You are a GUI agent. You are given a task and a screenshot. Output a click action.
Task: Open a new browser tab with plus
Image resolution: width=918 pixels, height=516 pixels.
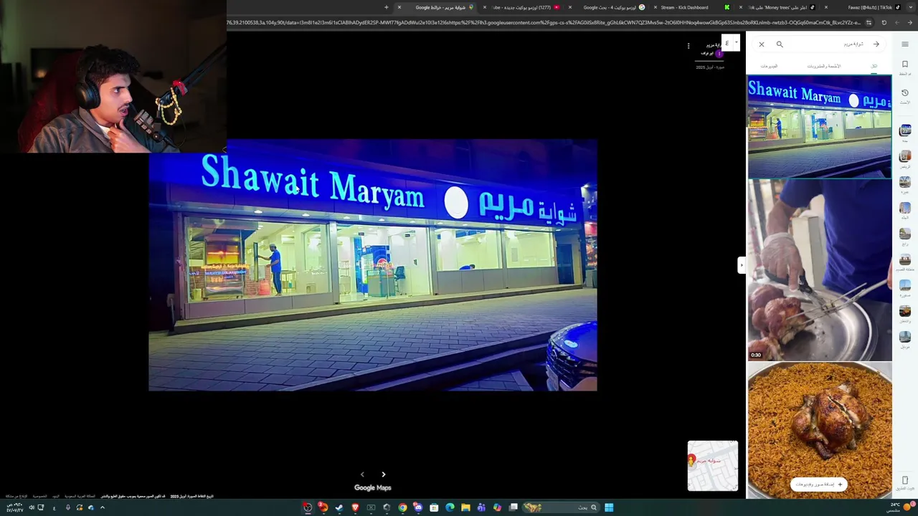pos(386,7)
